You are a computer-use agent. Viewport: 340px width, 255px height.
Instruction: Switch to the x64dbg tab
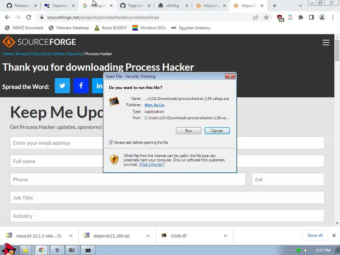point(173,6)
